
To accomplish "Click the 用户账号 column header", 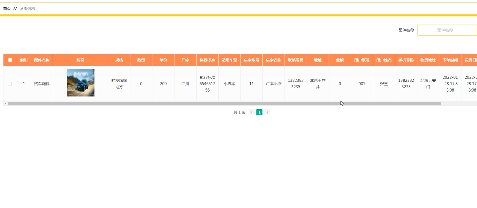I will click(x=362, y=60).
